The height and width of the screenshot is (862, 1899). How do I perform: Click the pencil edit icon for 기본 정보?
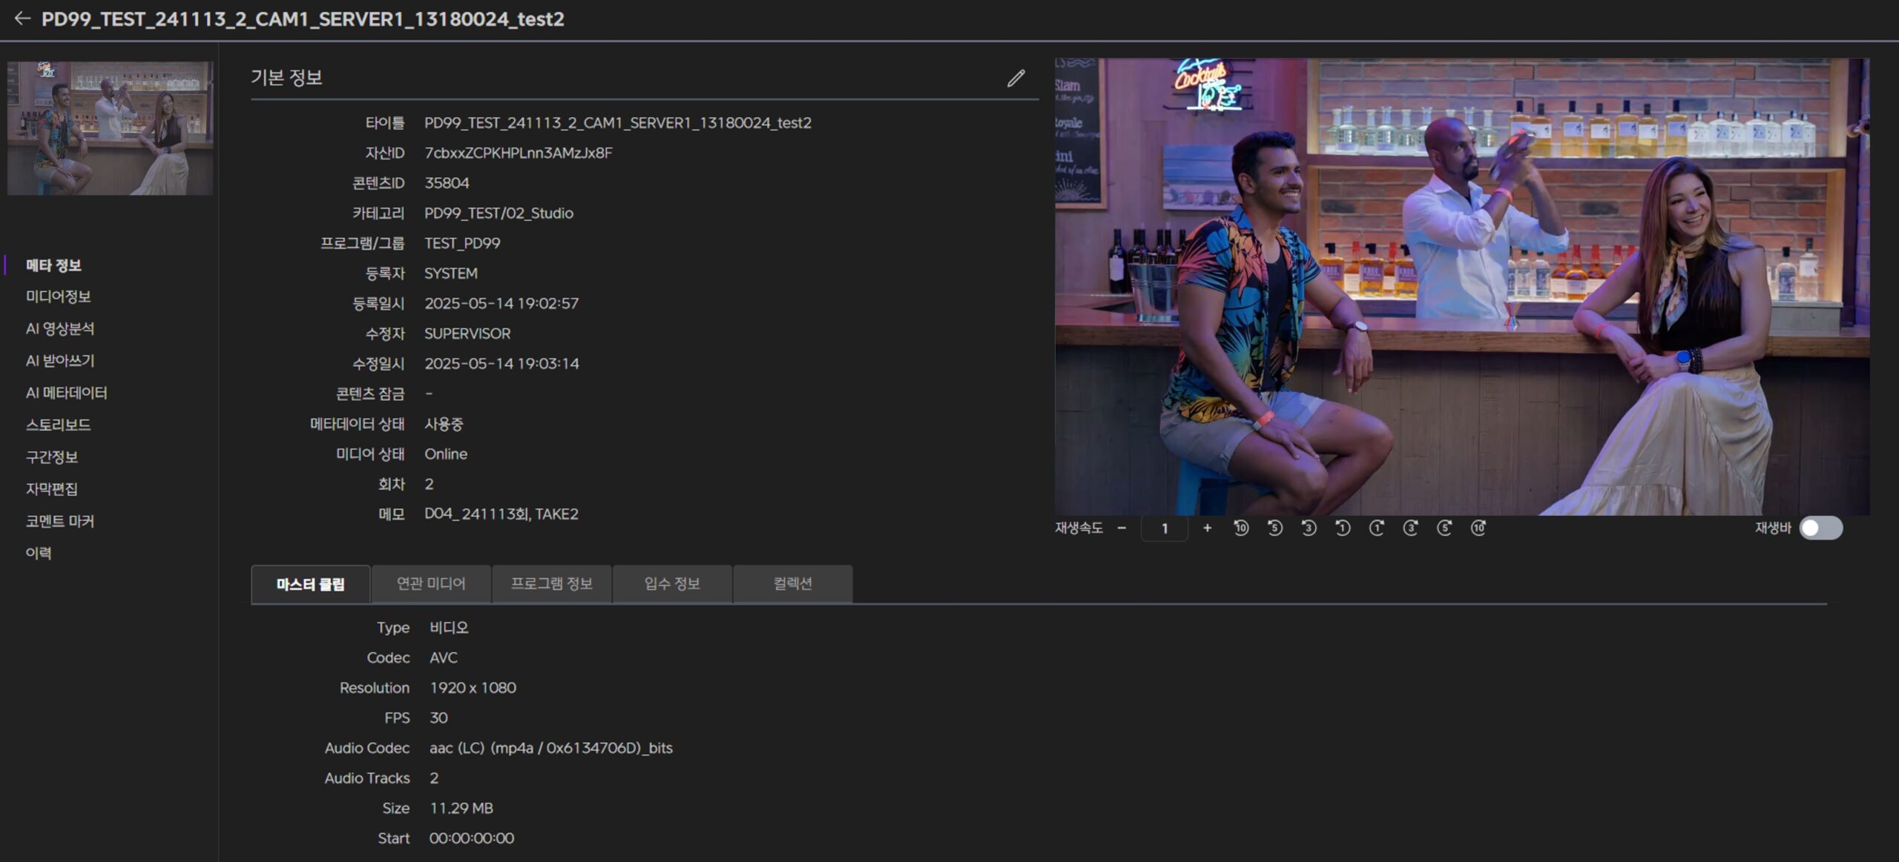click(1016, 79)
